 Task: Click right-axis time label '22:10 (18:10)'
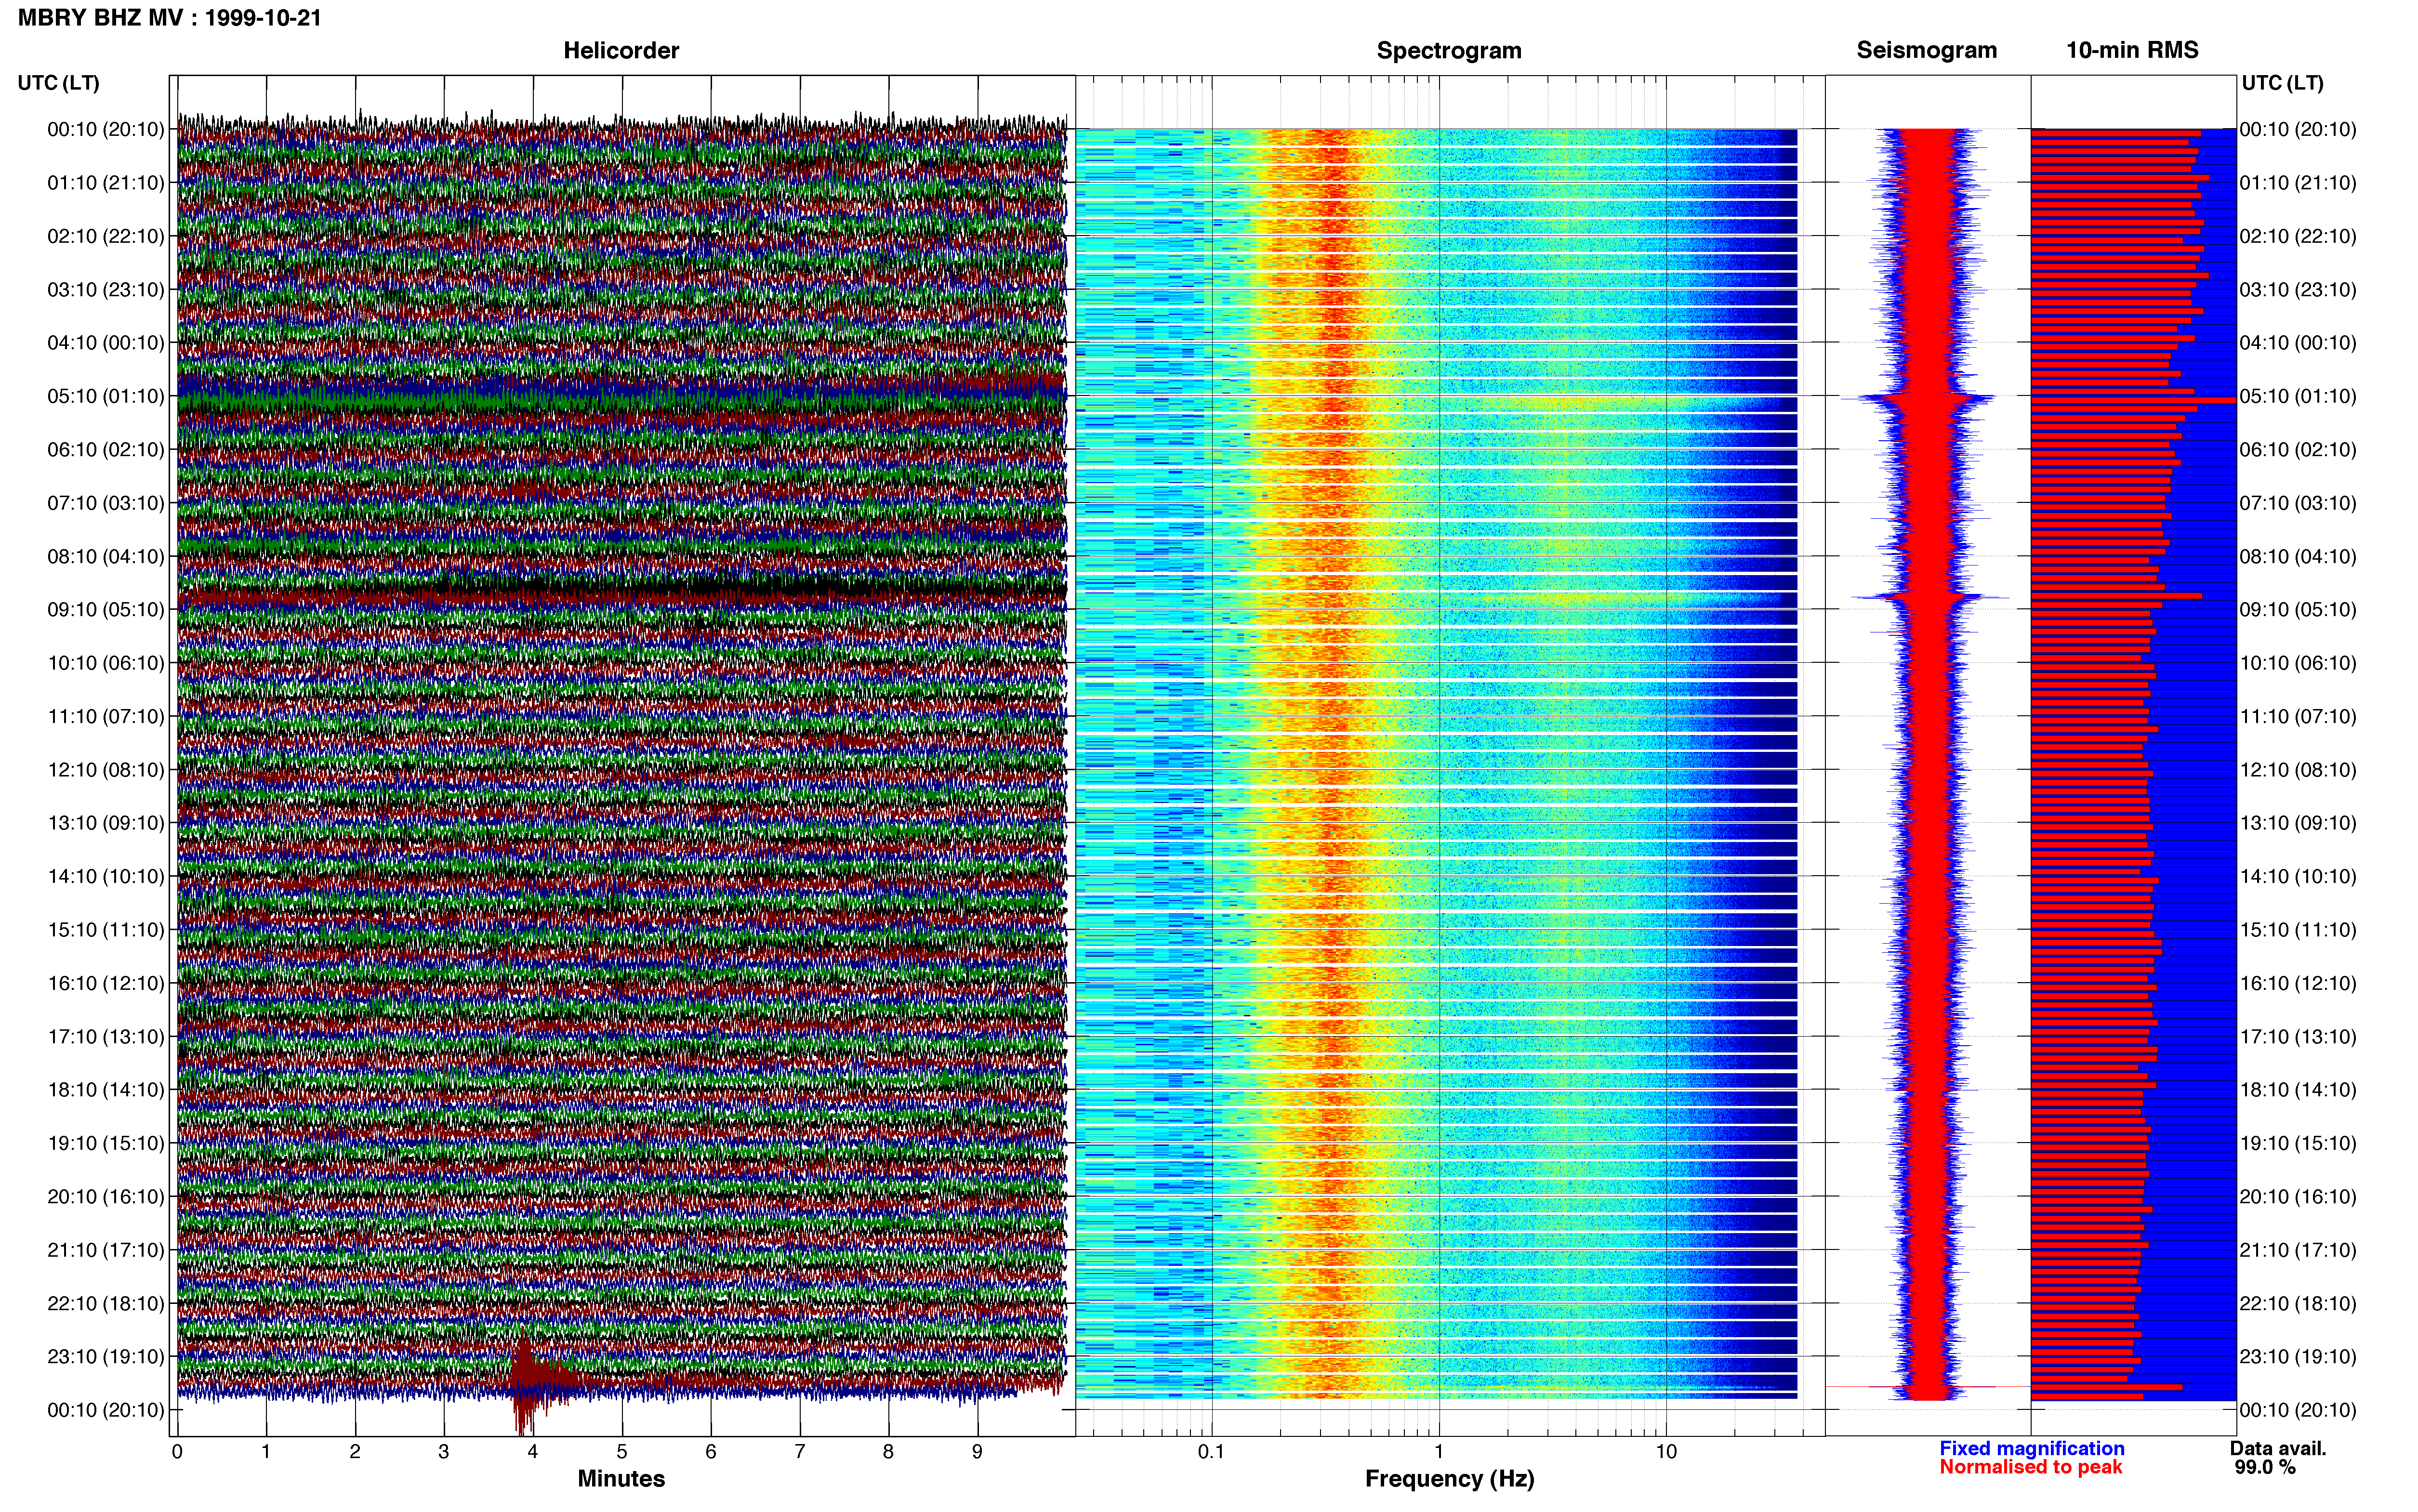[2298, 1304]
